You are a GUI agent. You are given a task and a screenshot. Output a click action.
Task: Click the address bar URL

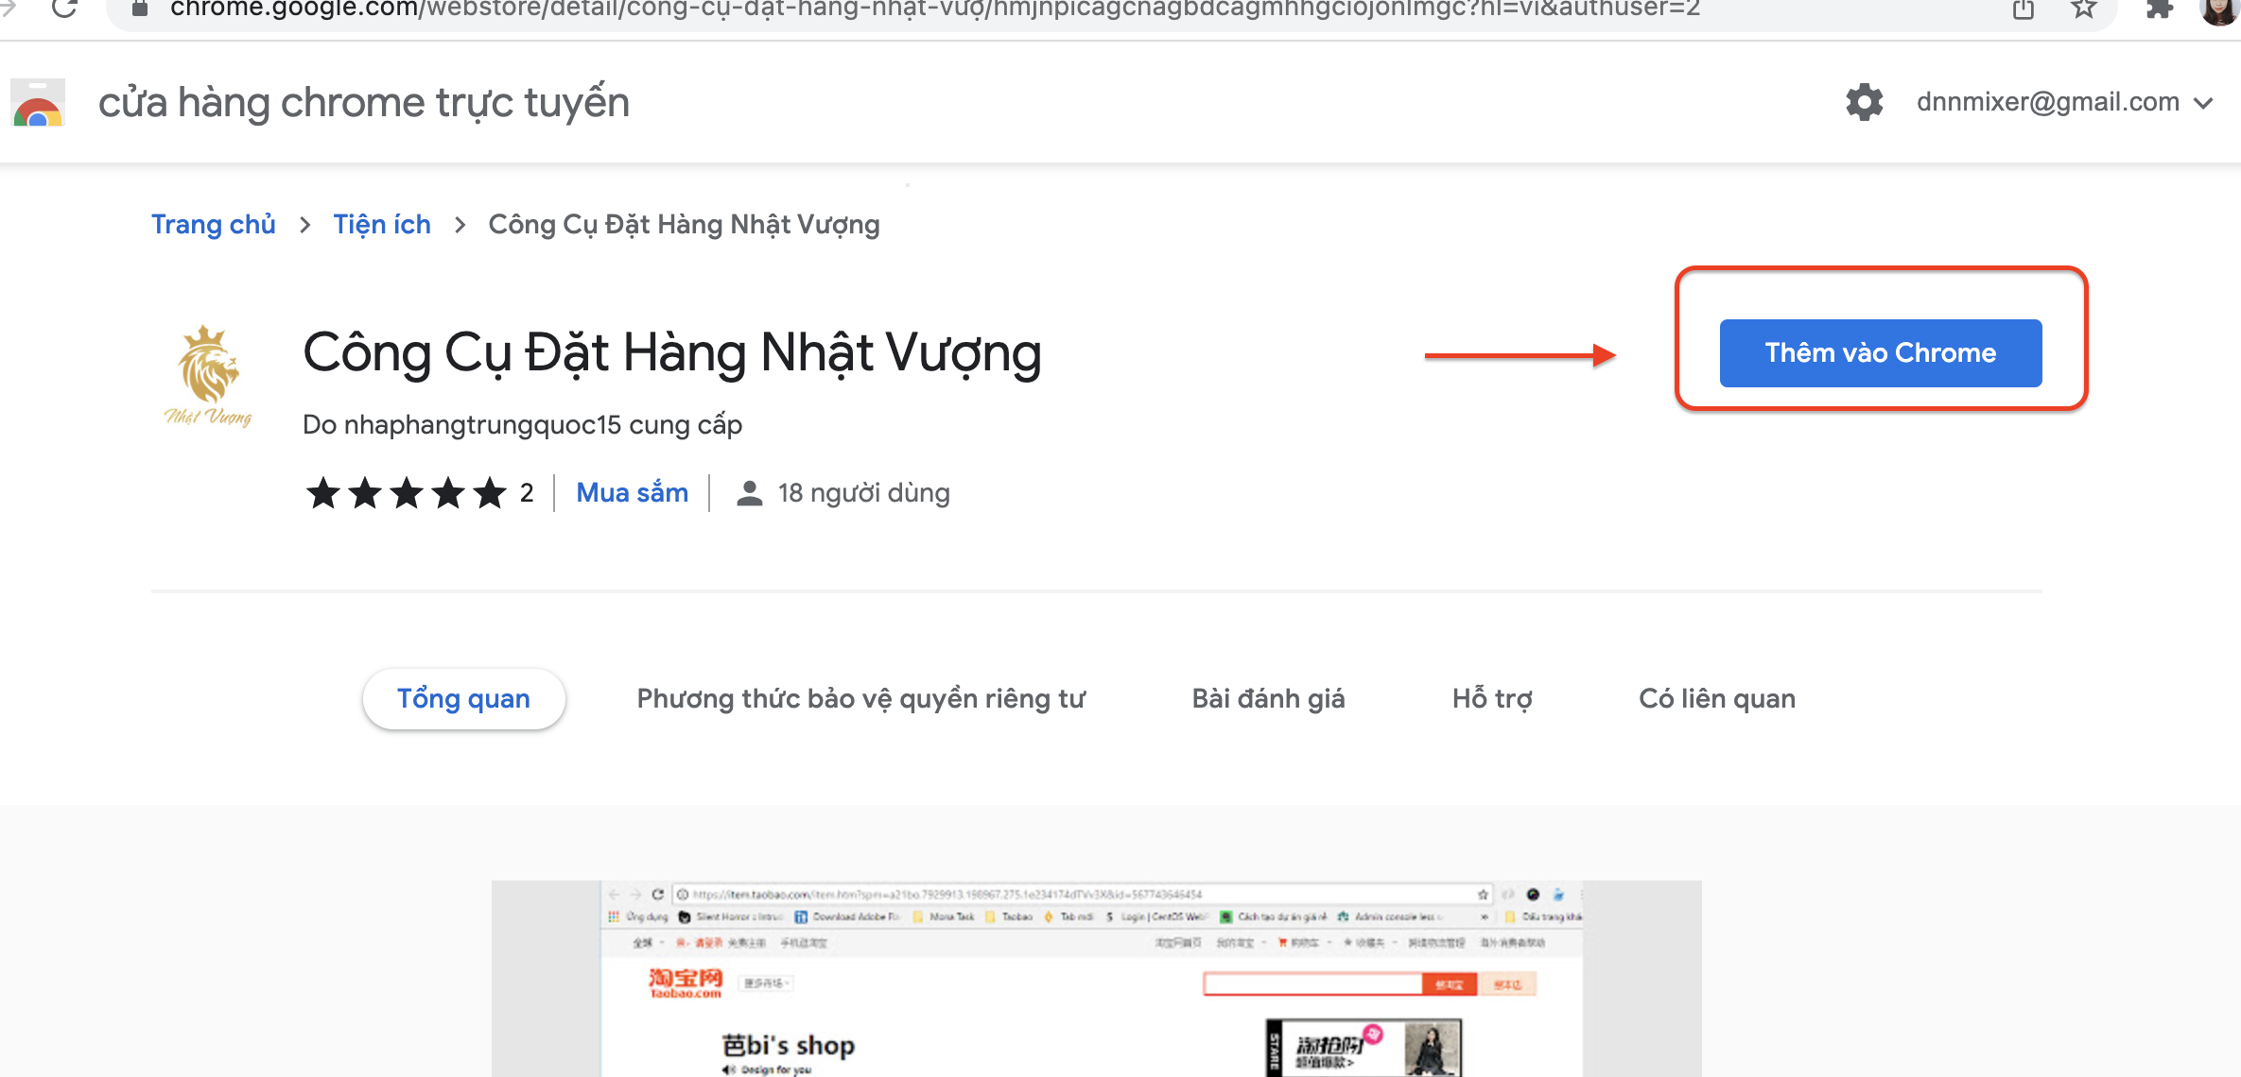[x=934, y=9]
